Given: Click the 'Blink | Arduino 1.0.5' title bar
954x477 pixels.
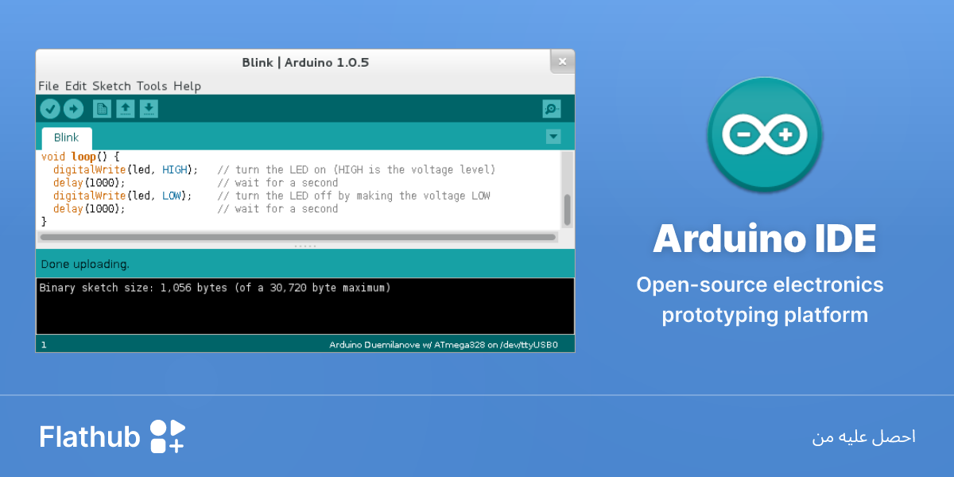Looking at the screenshot, I should 305,62.
